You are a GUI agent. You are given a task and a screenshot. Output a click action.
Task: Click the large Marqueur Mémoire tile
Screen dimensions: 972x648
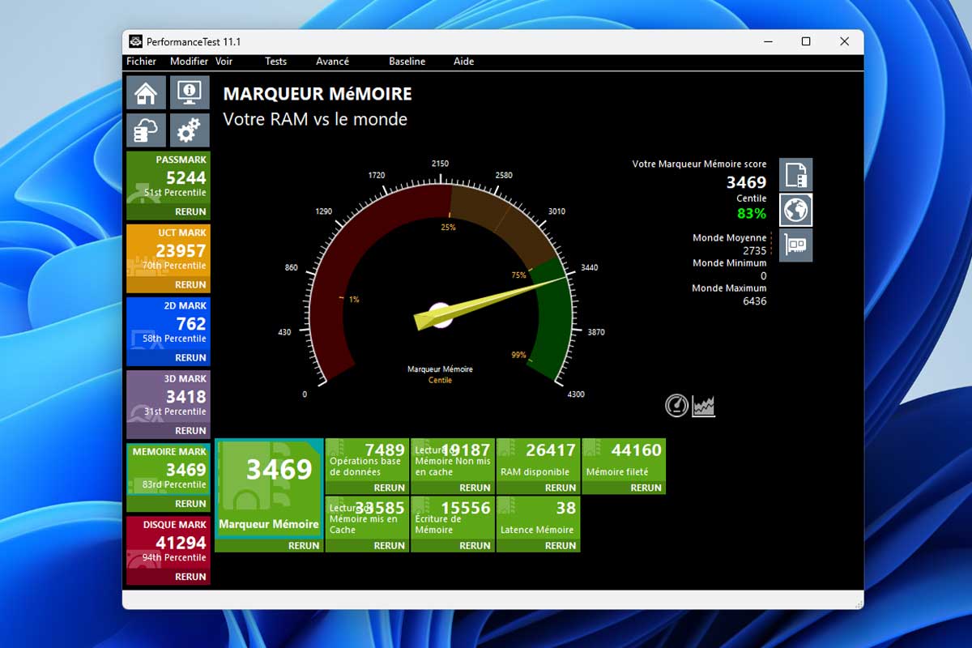coord(269,486)
